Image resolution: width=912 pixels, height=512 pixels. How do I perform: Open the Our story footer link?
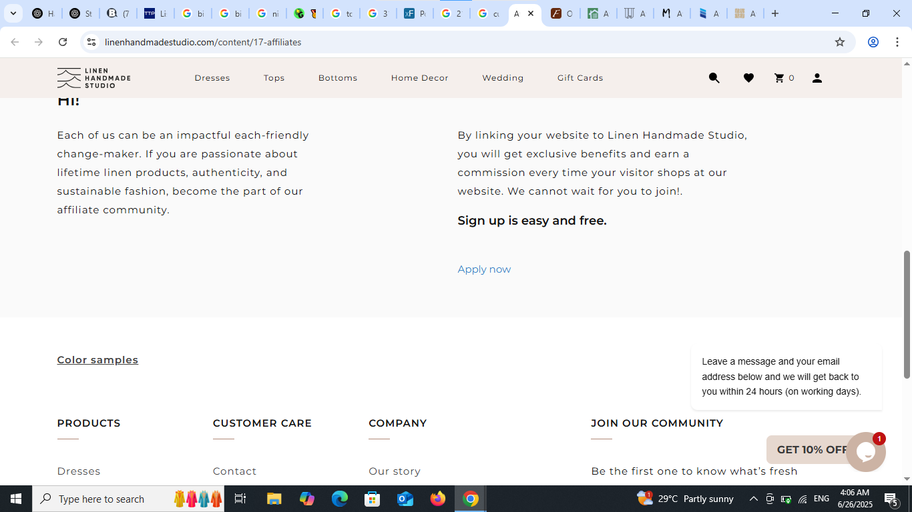coord(395,471)
